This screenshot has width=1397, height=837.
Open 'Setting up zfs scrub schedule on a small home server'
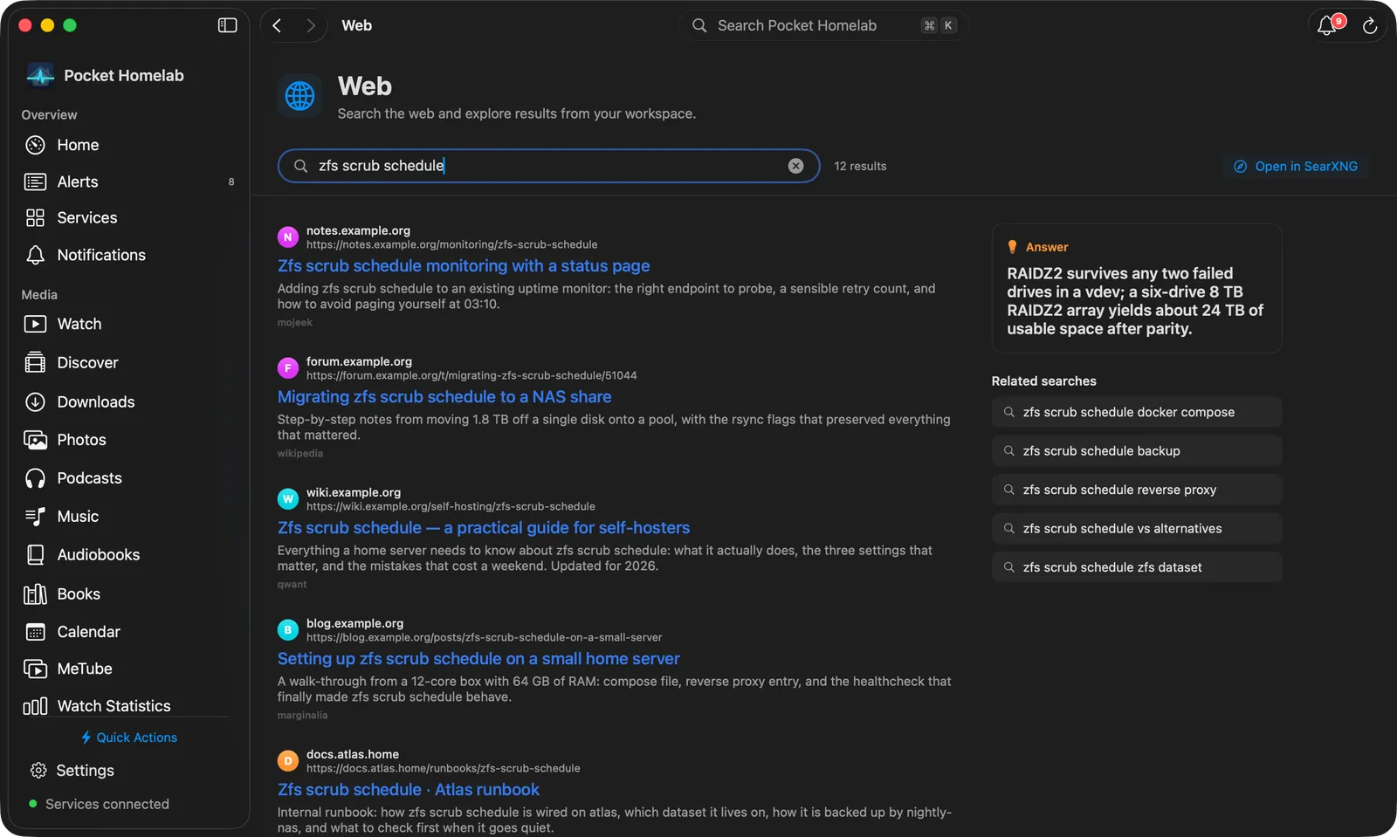tap(478, 659)
